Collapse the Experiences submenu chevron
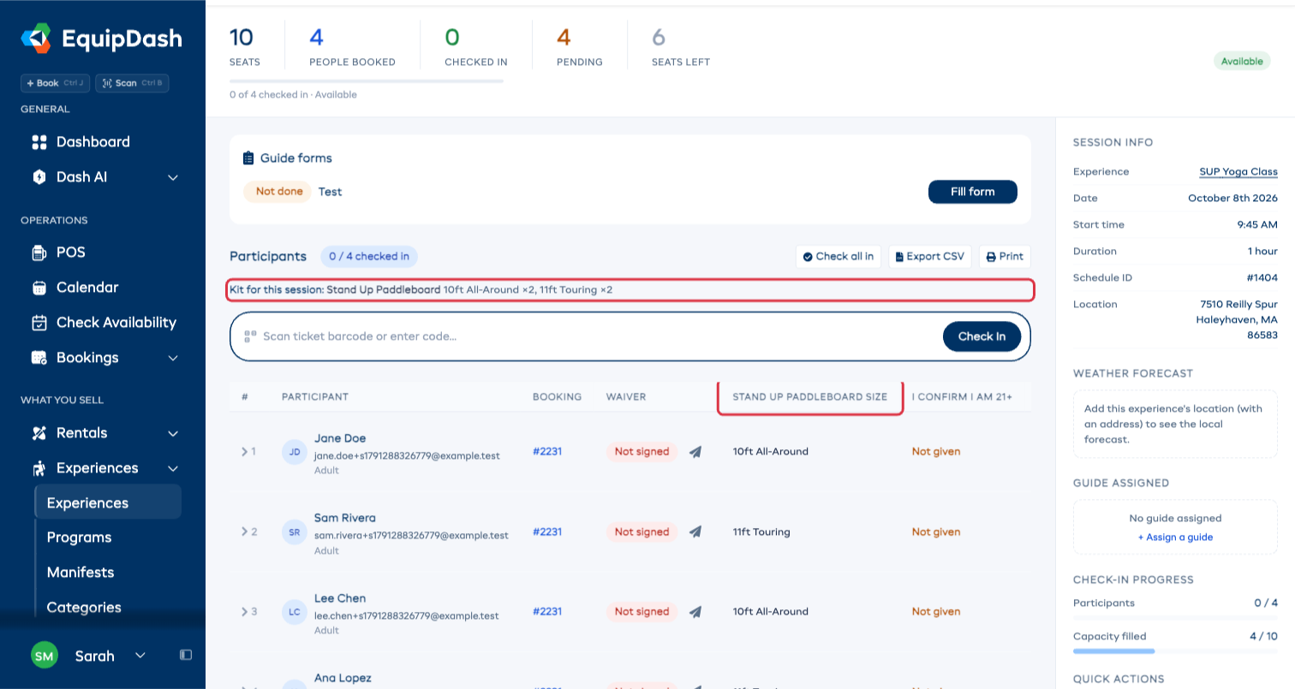This screenshot has height=689, width=1295. click(x=173, y=469)
